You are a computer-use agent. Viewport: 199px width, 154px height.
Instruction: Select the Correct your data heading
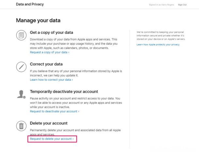46,64
